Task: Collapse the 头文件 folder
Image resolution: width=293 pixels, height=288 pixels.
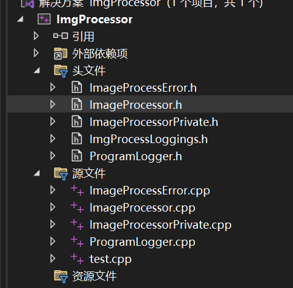Action: (37, 70)
